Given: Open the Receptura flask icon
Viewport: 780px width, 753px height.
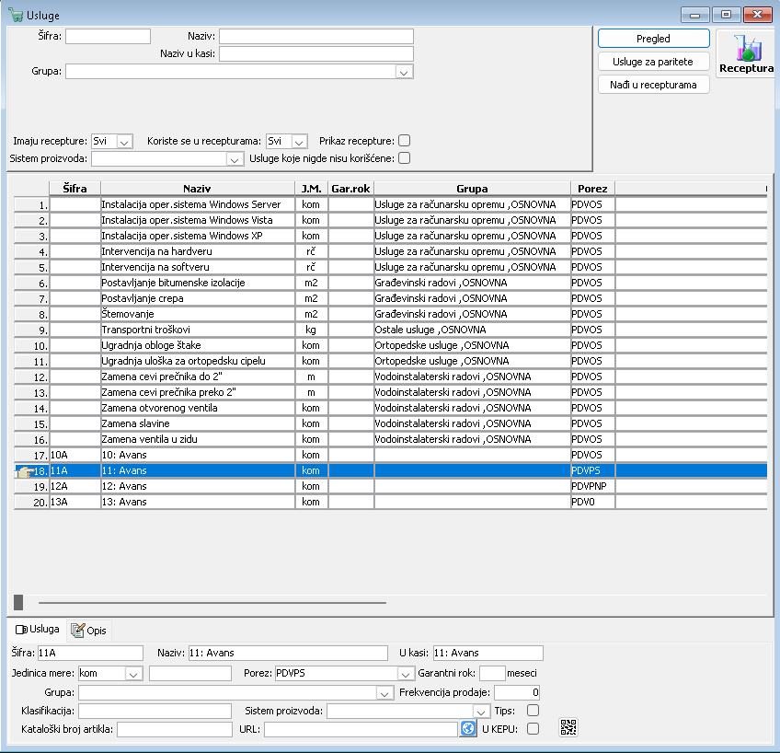Looking at the screenshot, I should coord(747,52).
